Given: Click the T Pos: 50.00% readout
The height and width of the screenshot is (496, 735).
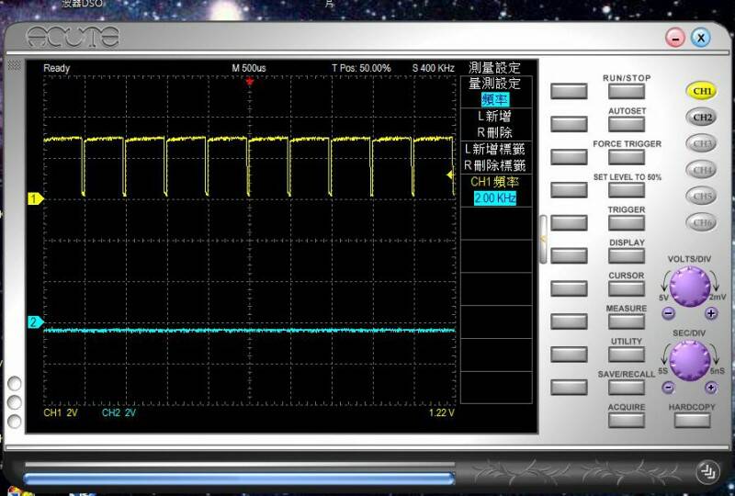Looking at the screenshot, I should 361,68.
